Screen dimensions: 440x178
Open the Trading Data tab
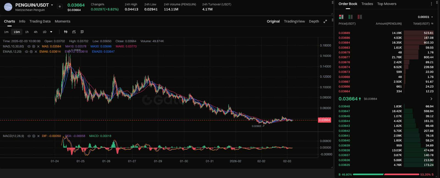point(40,21)
